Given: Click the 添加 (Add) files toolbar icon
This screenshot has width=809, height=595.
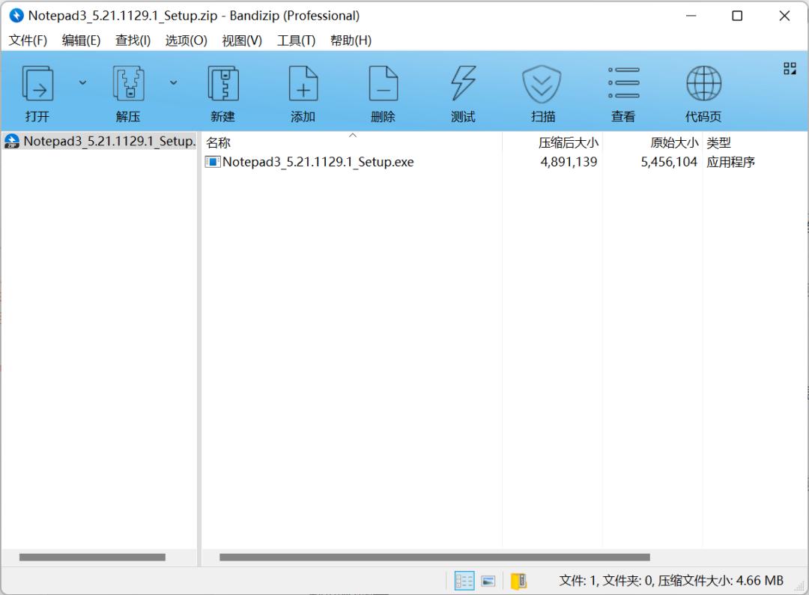Looking at the screenshot, I should (303, 84).
